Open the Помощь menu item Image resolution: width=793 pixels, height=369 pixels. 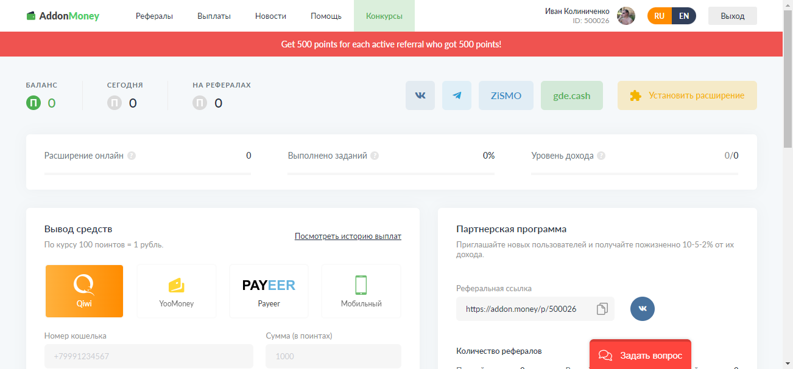point(326,16)
